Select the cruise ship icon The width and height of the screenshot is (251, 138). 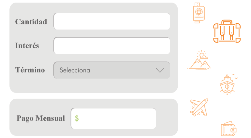(227, 85)
